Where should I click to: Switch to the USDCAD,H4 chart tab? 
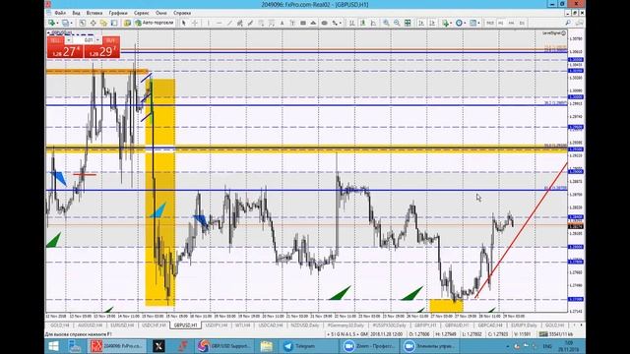[271, 325]
